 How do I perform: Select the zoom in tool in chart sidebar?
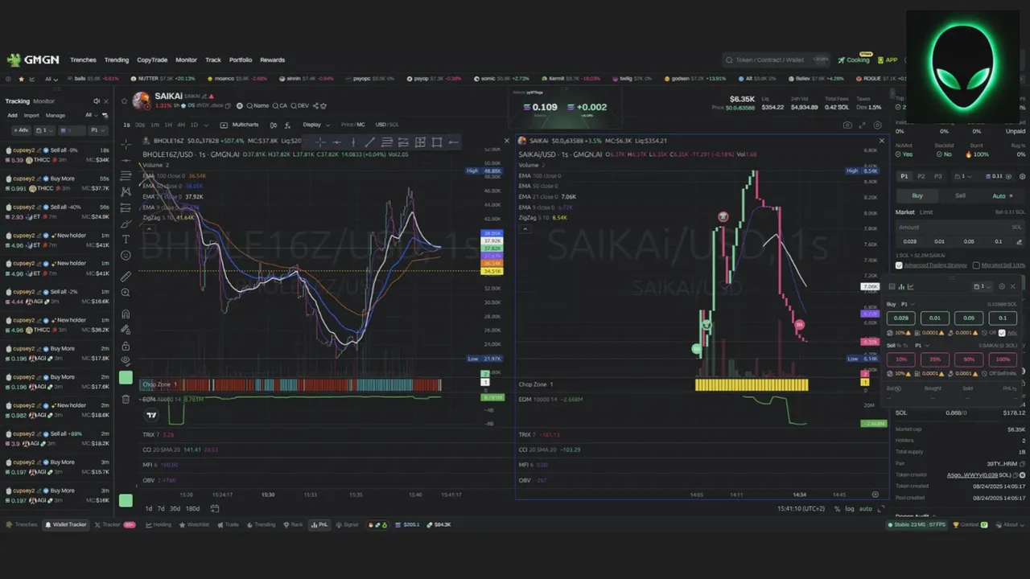(126, 294)
